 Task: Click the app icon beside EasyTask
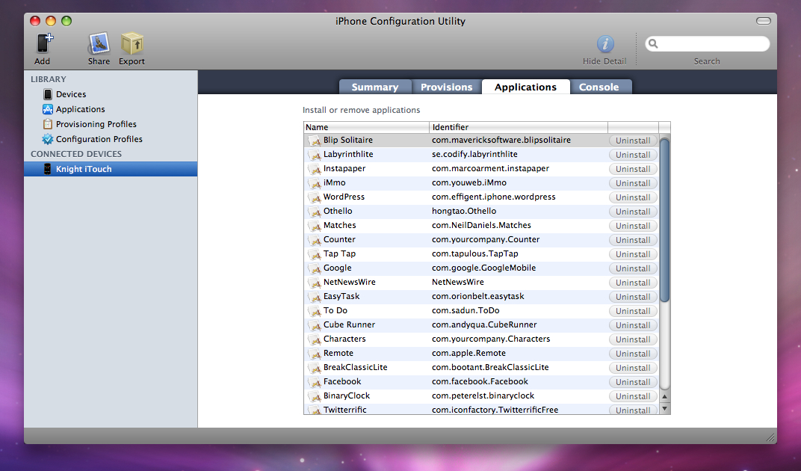point(314,297)
